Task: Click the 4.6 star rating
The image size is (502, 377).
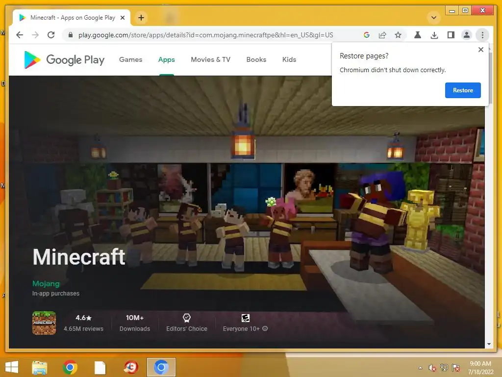Action: [83, 318]
